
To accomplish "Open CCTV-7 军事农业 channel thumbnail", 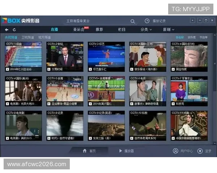I will click(189, 91).
